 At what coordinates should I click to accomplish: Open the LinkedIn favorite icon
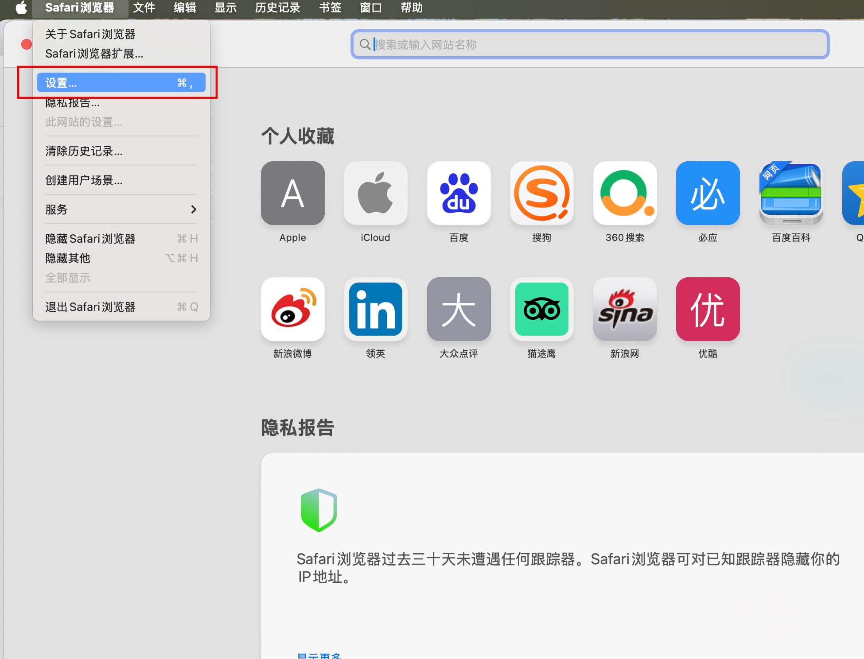tap(375, 309)
